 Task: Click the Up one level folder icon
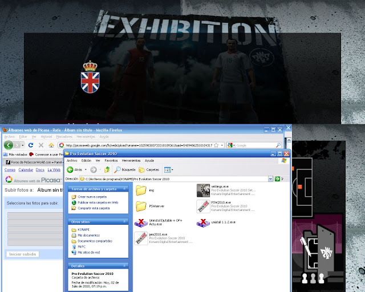107,169
